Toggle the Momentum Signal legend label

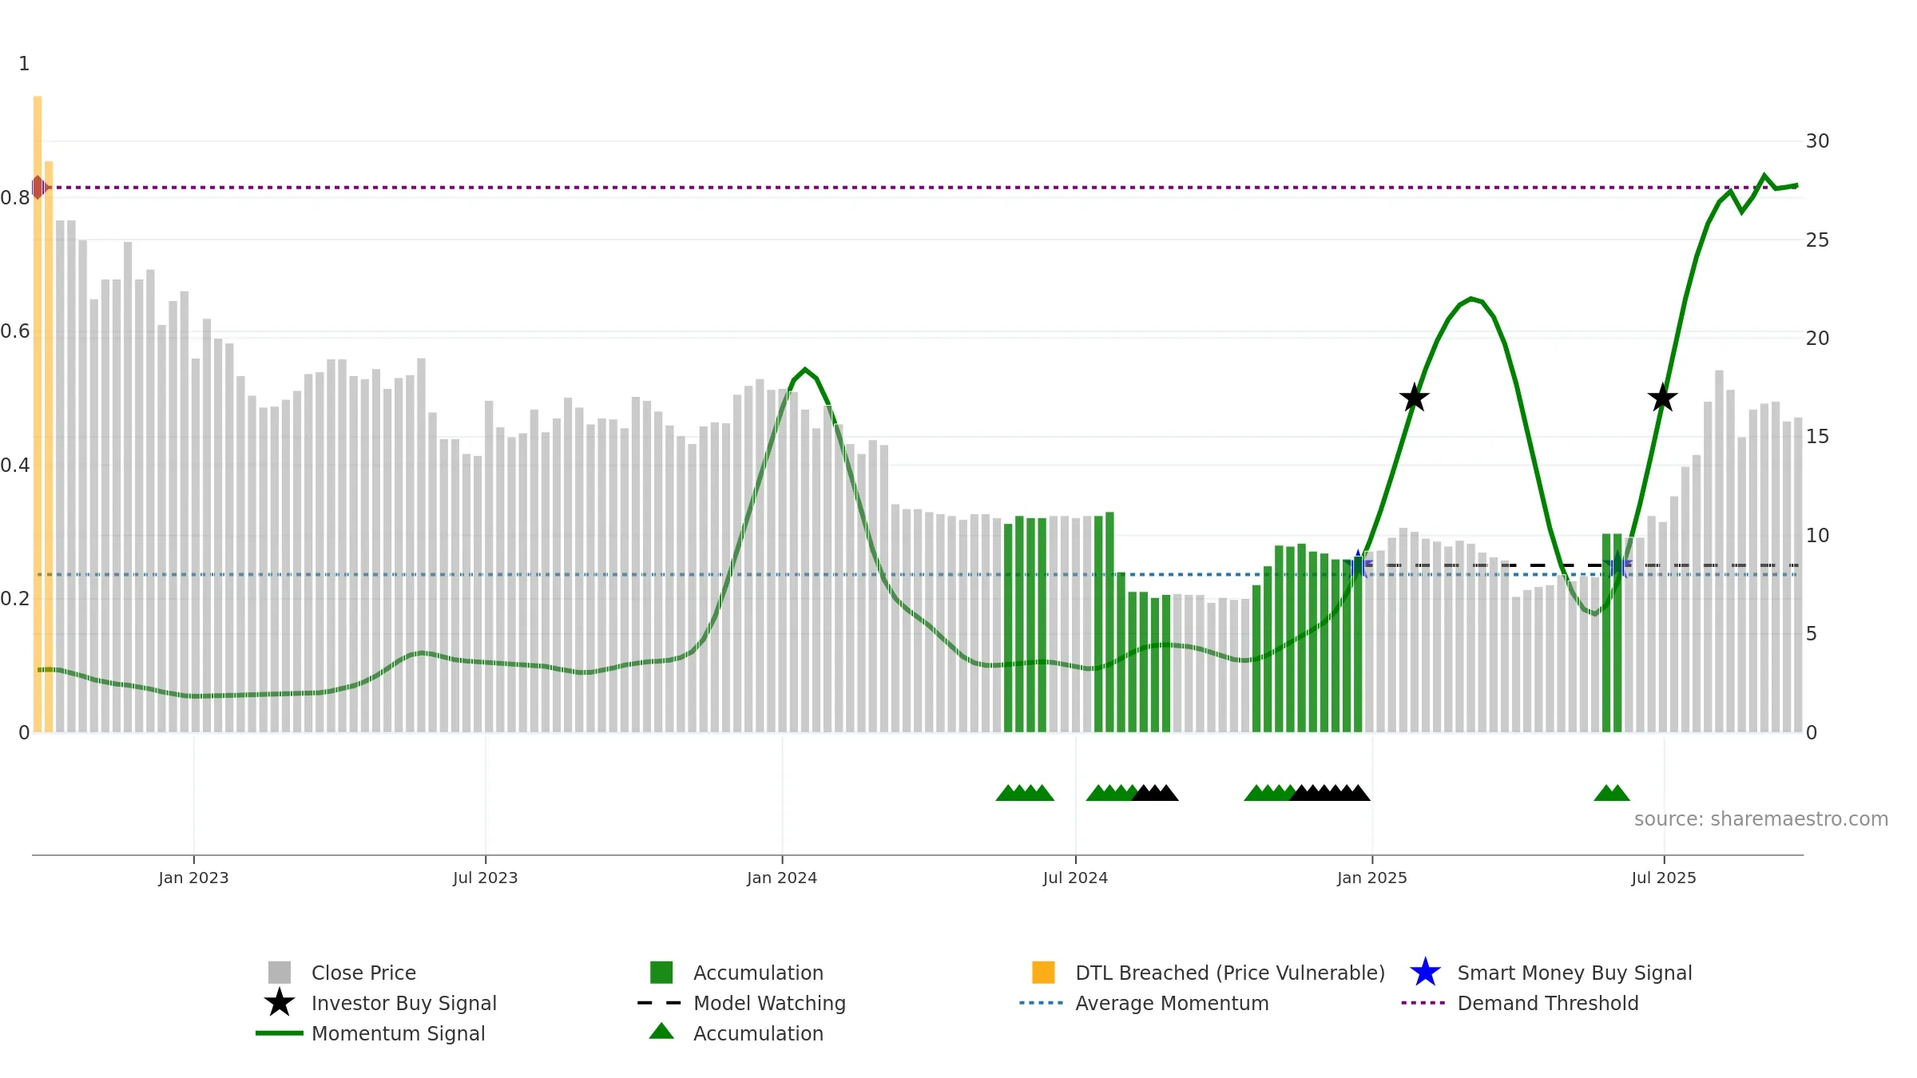click(x=399, y=1033)
